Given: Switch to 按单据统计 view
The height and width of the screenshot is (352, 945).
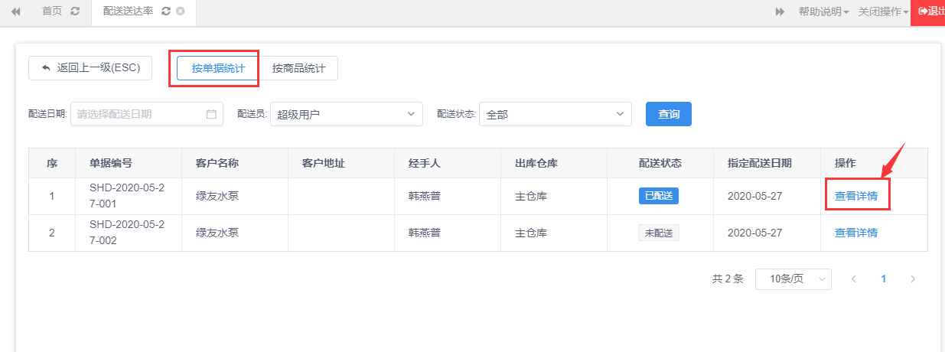Looking at the screenshot, I should click(218, 68).
